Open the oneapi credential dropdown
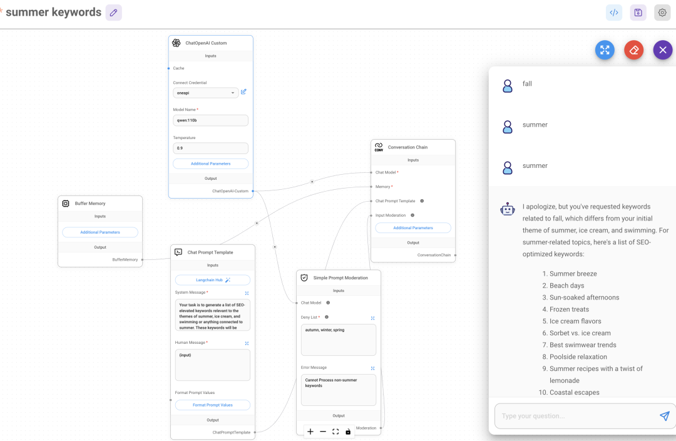Image resolution: width=676 pixels, height=441 pixels. click(x=205, y=91)
